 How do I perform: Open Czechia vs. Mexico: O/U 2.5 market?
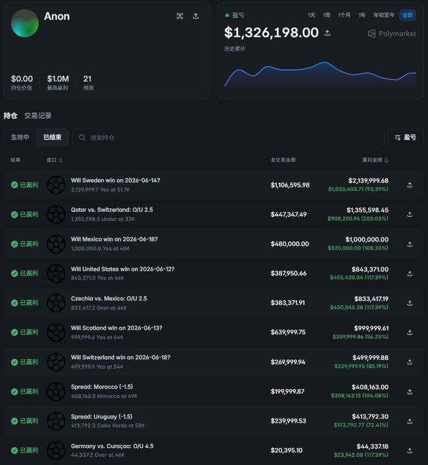tap(109, 298)
